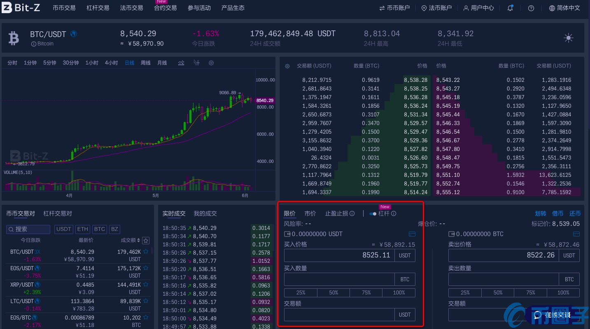Click globe icon next to LTC/USDT

tap(37, 301)
